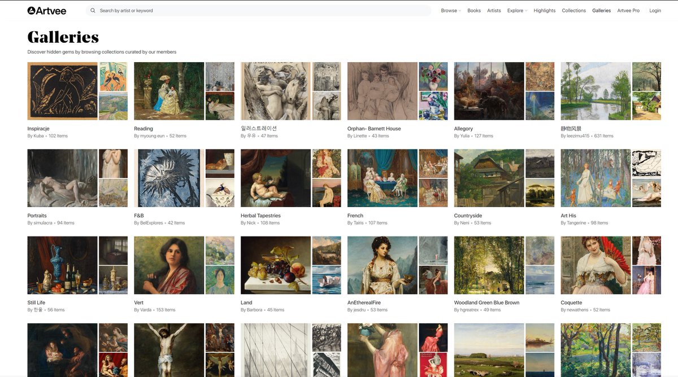Screen dimensions: 678x377
Task: Open the Artists page
Action: 494,10
